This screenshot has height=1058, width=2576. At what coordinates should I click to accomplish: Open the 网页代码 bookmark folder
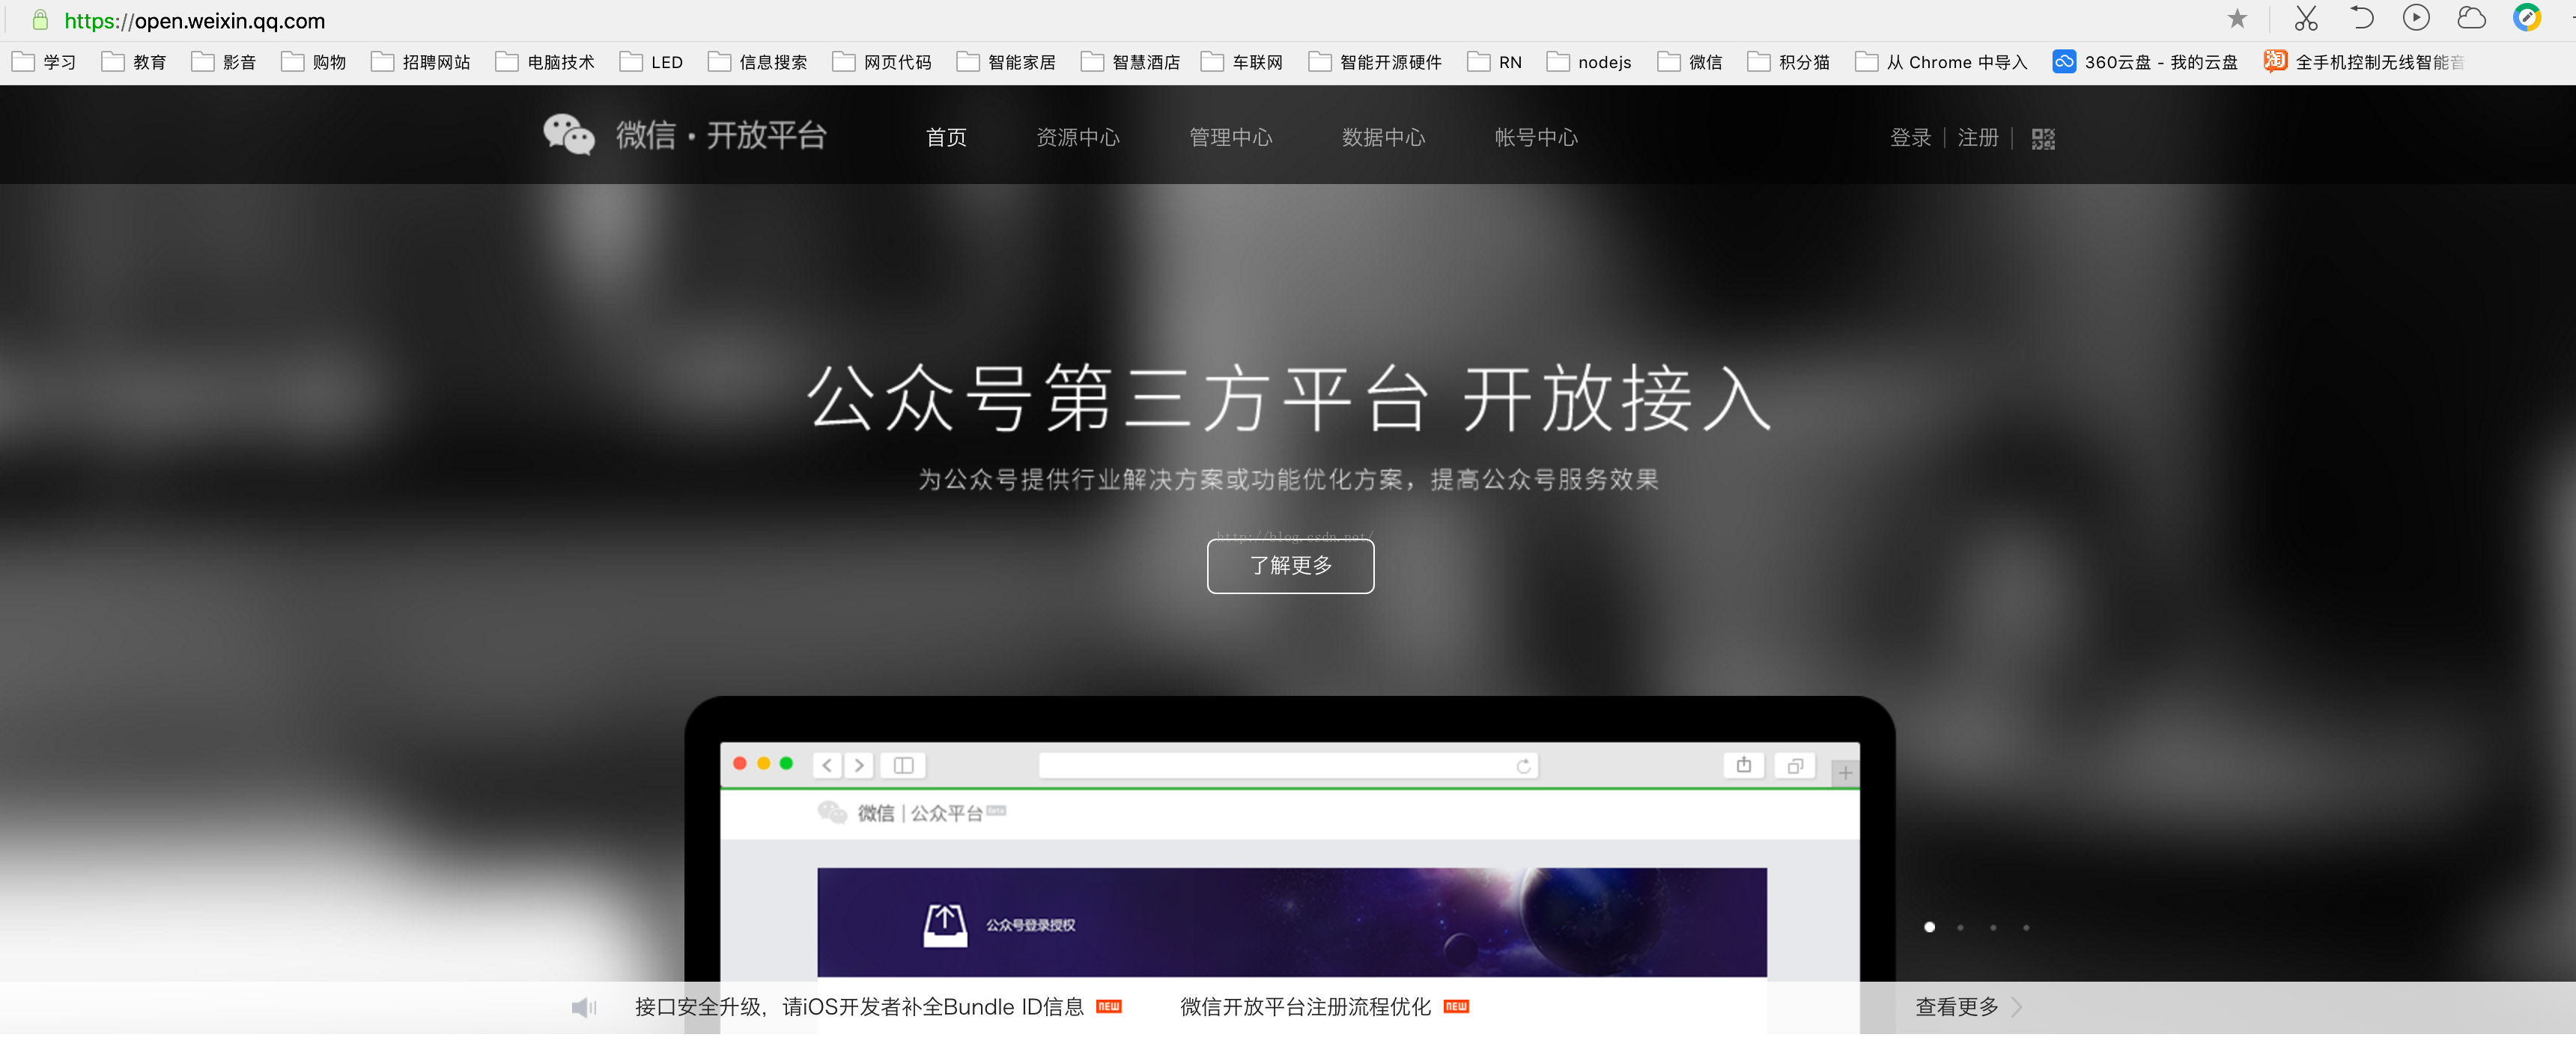pyautogui.click(x=883, y=62)
